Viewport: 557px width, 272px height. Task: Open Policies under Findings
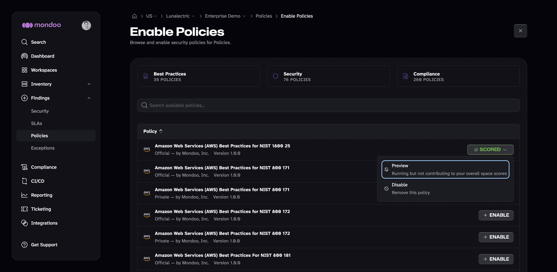click(56, 136)
